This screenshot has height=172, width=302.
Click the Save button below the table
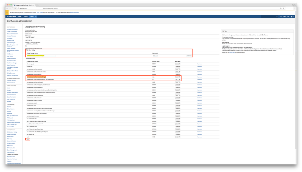click(28, 139)
